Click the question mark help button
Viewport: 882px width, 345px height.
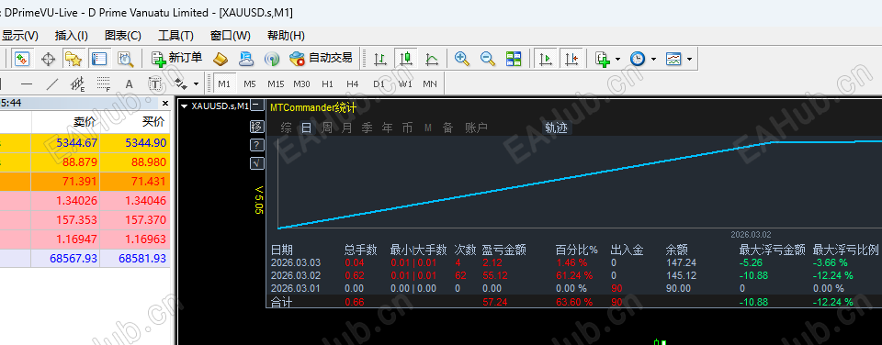tap(256, 145)
